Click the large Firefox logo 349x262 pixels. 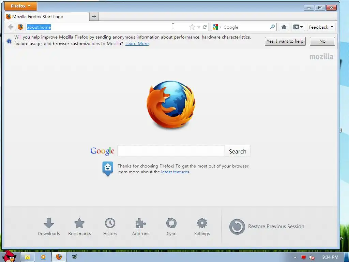(171, 104)
